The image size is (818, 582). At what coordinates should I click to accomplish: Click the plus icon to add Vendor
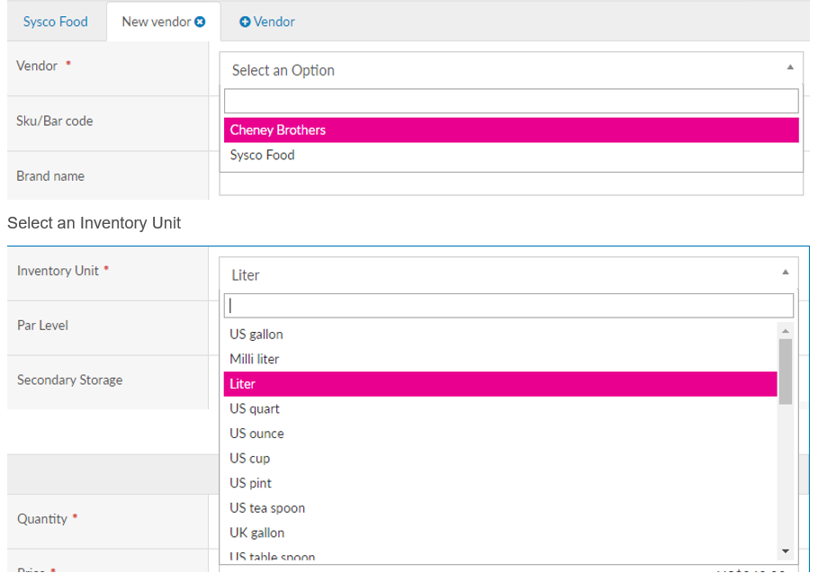click(245, 22)
